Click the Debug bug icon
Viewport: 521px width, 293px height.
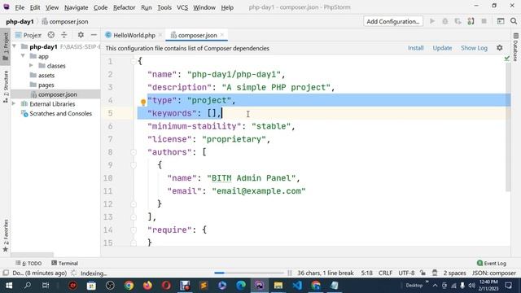(x=445, y=21)
